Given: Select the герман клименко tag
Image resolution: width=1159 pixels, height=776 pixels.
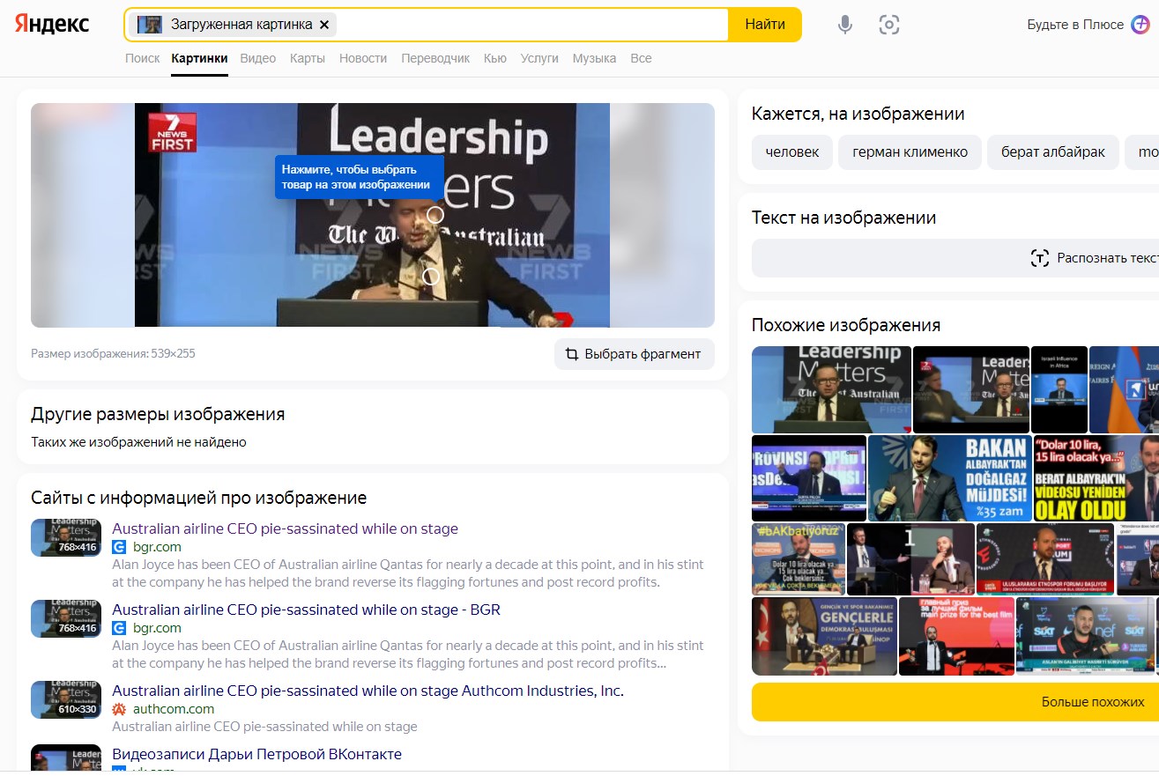Looking at the screenshot, I should pos(910,152).
